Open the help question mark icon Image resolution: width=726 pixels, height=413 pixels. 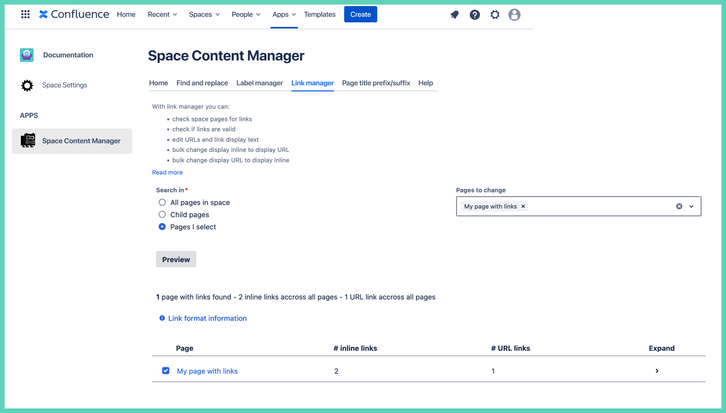[x=475, y=15]
